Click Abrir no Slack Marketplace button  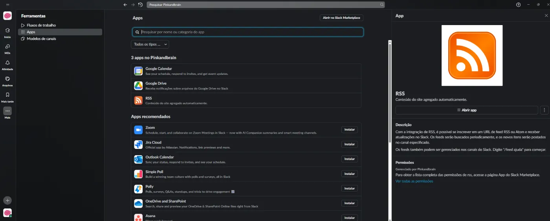(x=341, y=18)
